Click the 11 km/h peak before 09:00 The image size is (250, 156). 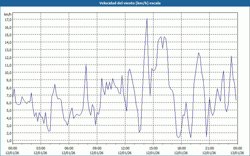pos(86,65)
